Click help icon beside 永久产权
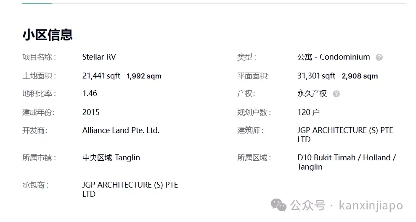 pos(336,94)
